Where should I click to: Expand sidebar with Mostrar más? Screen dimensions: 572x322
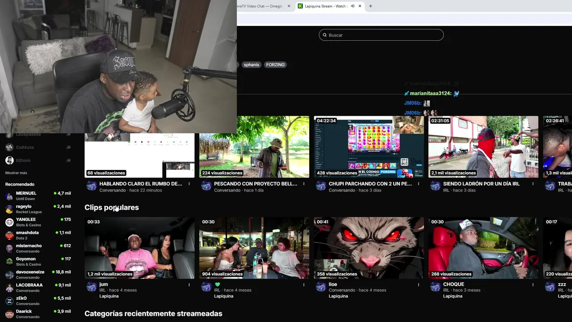tap(16, 173)
